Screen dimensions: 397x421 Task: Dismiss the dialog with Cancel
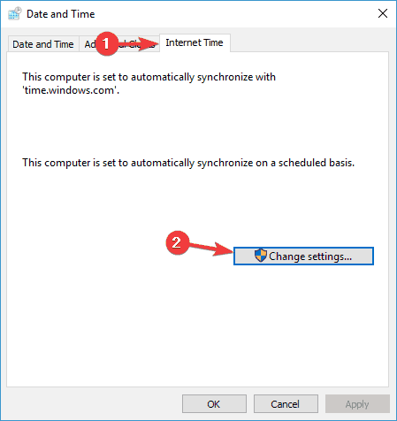[286, 404]
